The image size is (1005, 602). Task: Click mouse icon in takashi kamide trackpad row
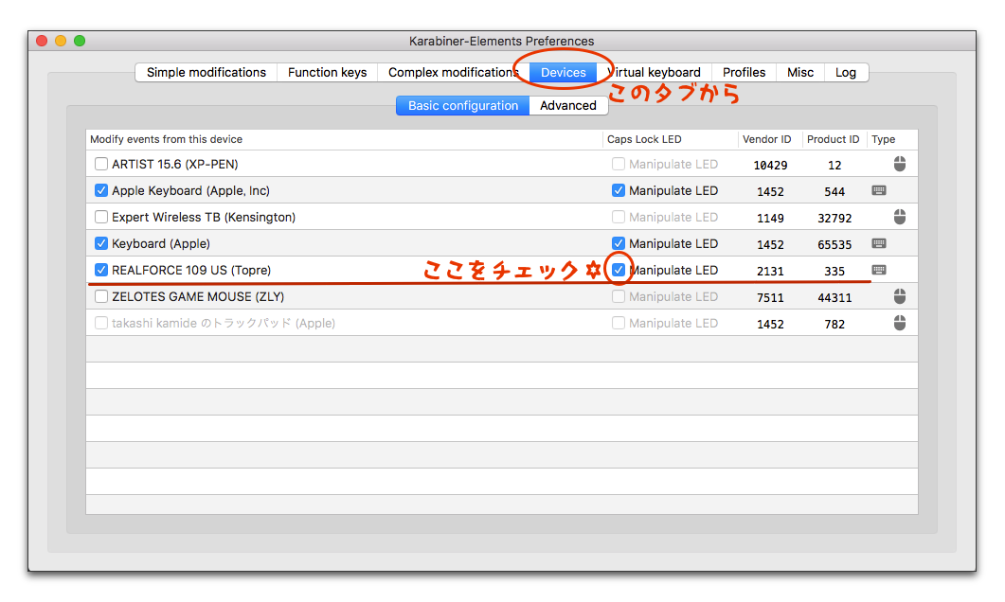tap(899, 323)
